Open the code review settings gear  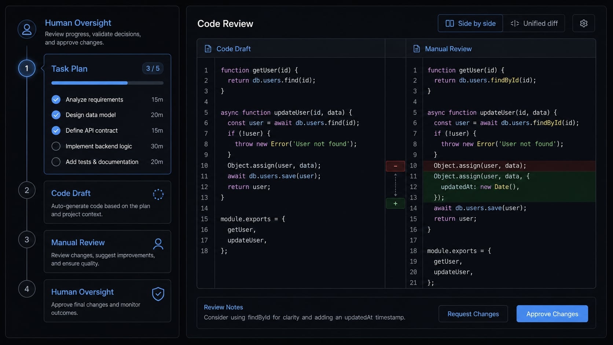583,23
